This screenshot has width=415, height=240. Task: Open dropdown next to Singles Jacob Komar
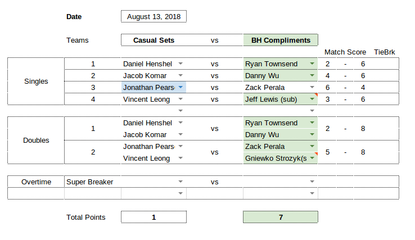(x=181, y=75)
